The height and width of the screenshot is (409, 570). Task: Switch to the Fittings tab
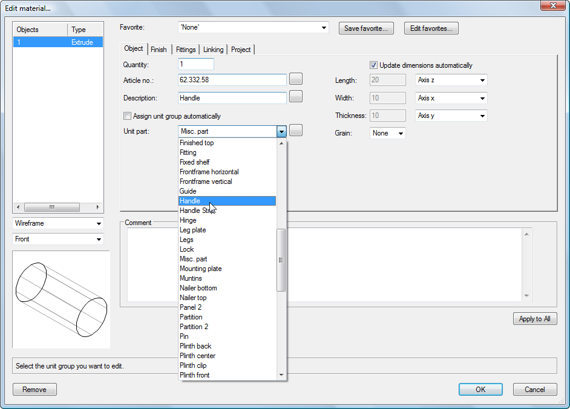click(x=186, y=50)
